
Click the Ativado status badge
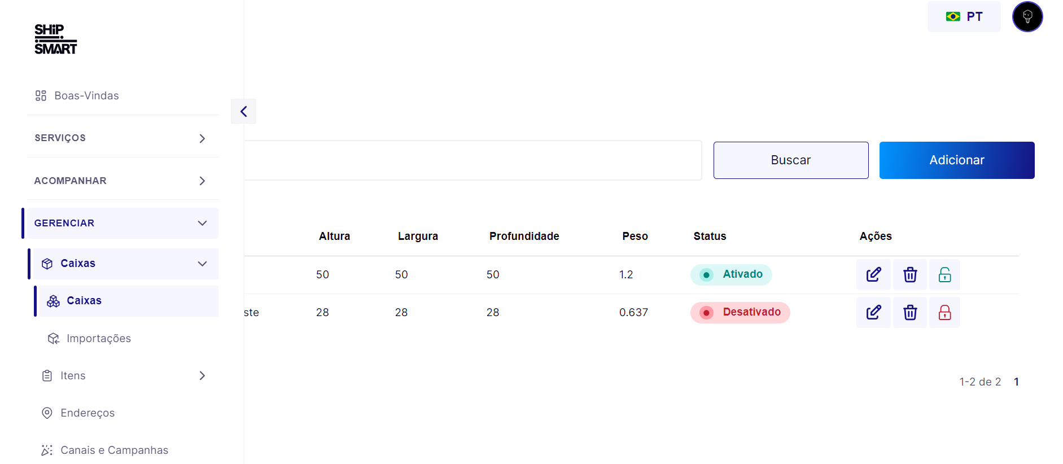click(x=731, y=275)
